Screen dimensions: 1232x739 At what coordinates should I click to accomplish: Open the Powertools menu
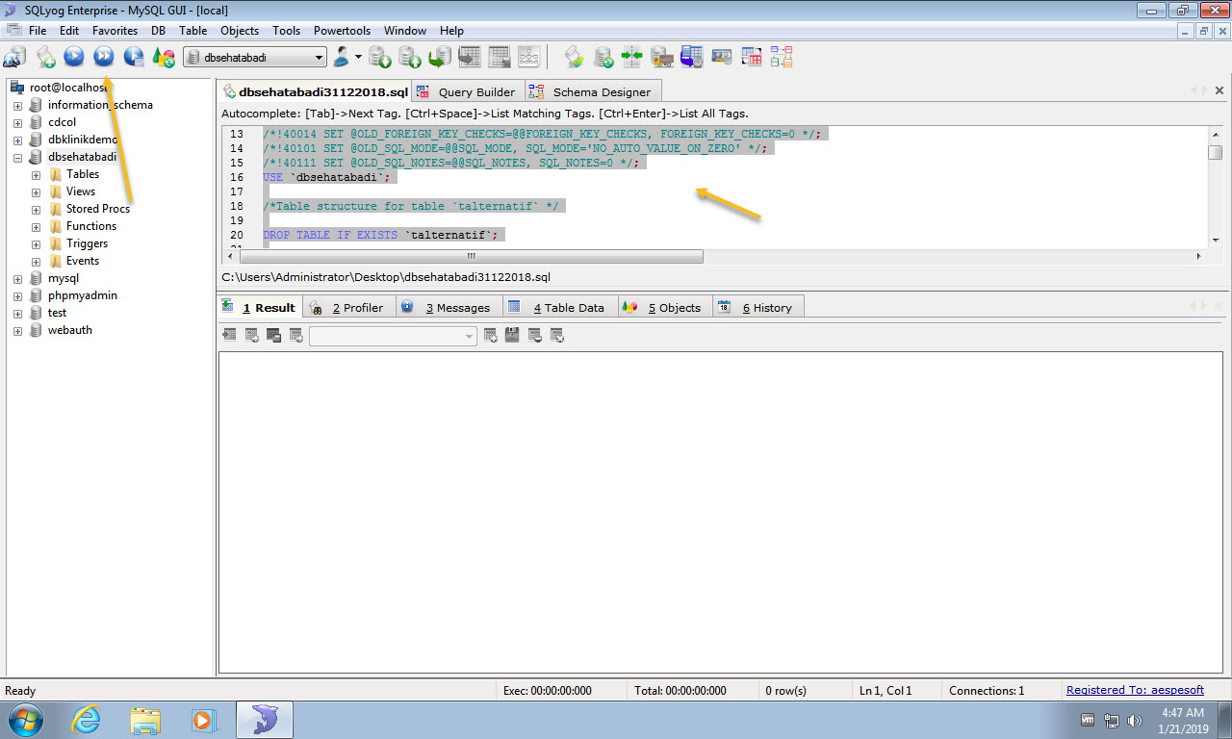342,31
